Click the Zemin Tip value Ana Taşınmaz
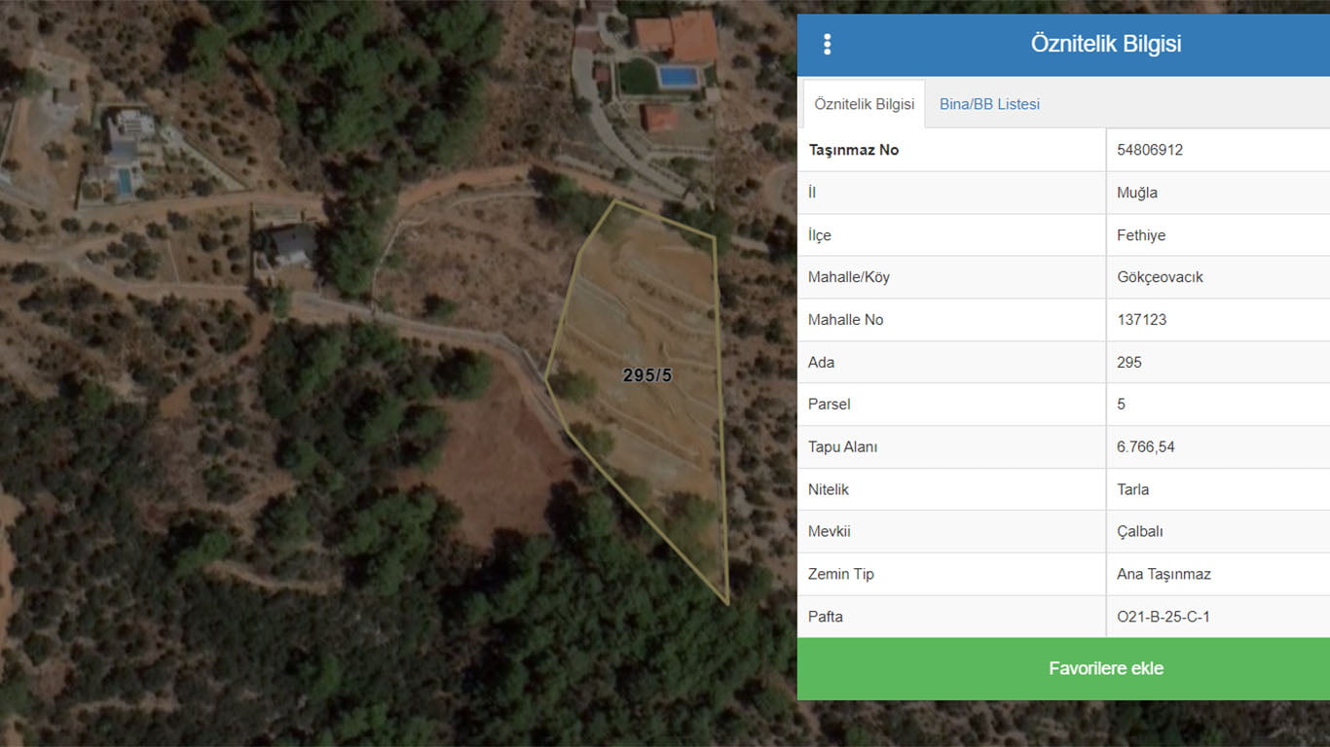This screenshot has height=747, width=1330. [1164, 574]
